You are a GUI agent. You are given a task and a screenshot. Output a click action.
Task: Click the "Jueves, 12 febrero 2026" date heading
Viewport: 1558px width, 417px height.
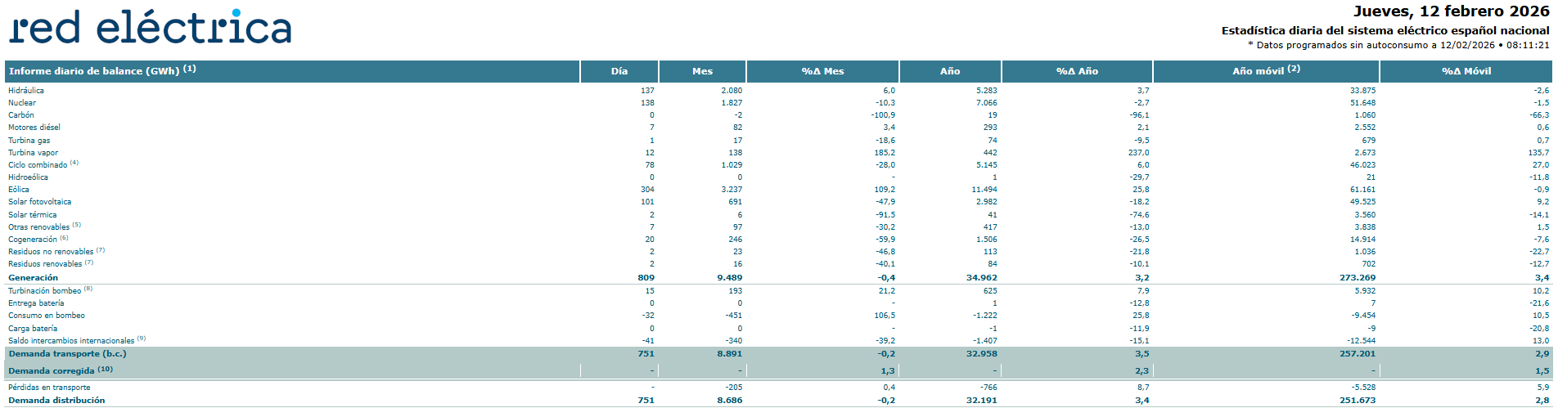1451,11
